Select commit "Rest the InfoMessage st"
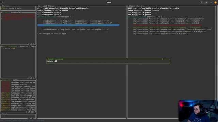 (18, 95)
